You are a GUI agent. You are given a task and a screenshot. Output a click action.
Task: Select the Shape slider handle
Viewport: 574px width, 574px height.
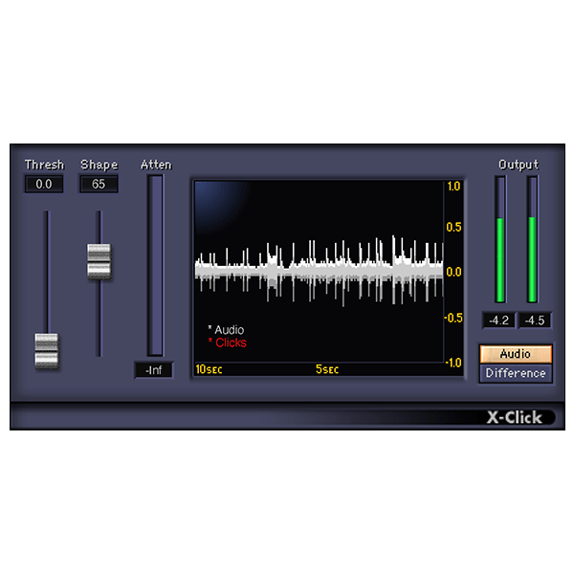[99, 261]
